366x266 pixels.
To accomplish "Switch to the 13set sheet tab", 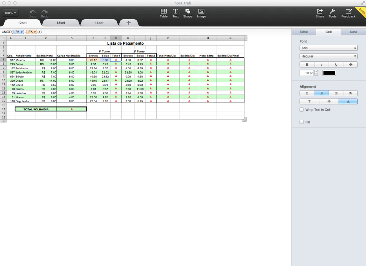I will [61, 23].
